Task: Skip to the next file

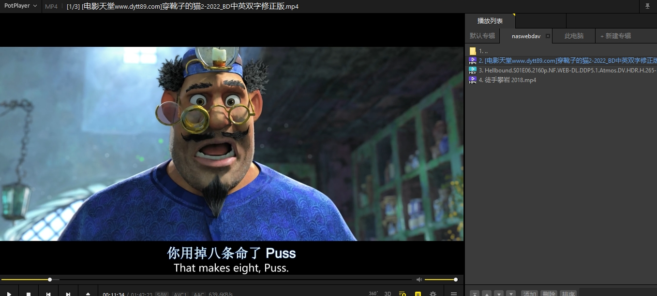Action: click(x=68, y=293)
